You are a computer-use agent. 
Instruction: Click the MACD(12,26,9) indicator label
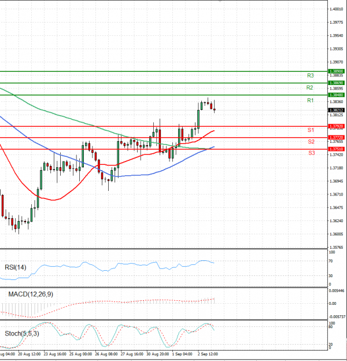coord(31,294)
